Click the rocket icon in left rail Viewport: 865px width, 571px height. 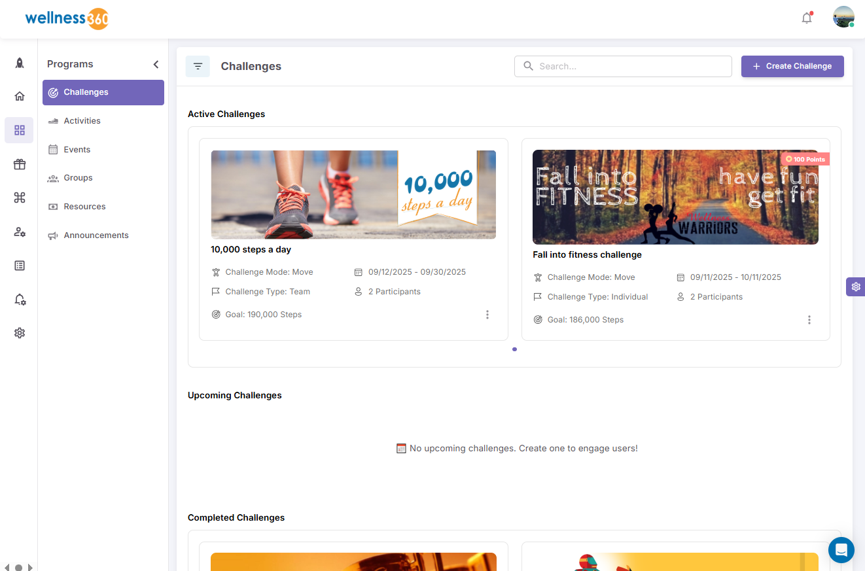[x=19, y=63]
